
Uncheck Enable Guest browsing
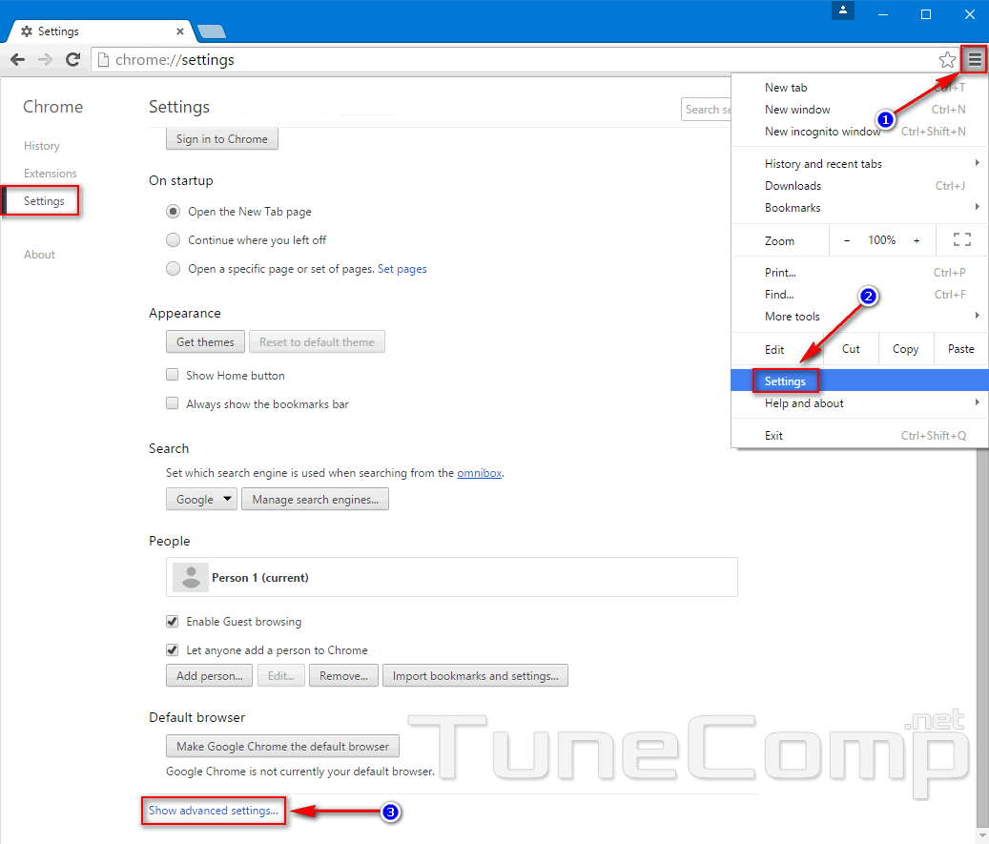173,622
